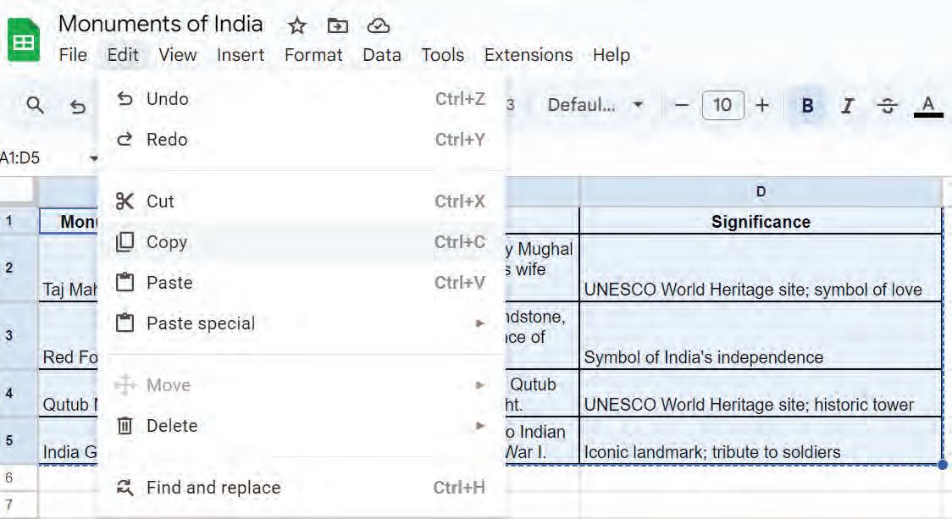
Task: Open the Default font dropdown
Action: (x=595, y=105)
